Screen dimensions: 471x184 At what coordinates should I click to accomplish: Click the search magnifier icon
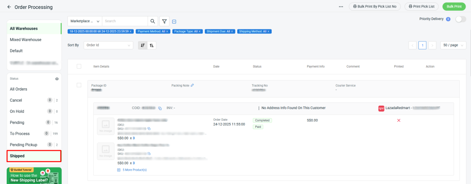point(153,21)
